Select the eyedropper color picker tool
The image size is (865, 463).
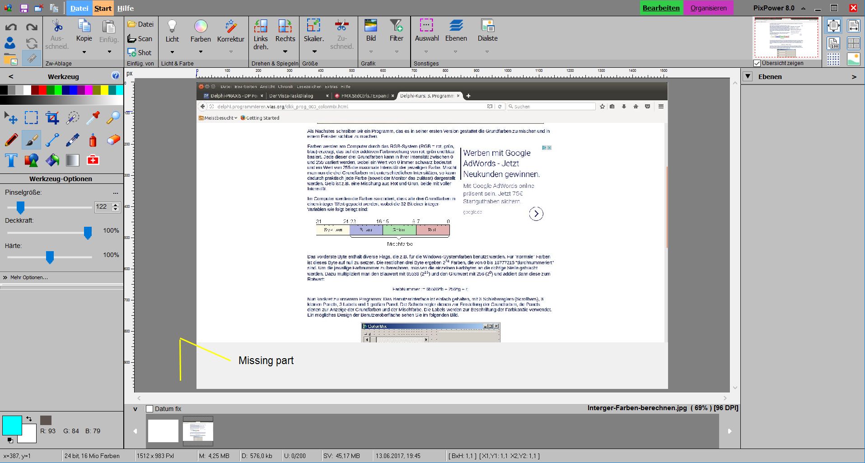click(93, 118)
